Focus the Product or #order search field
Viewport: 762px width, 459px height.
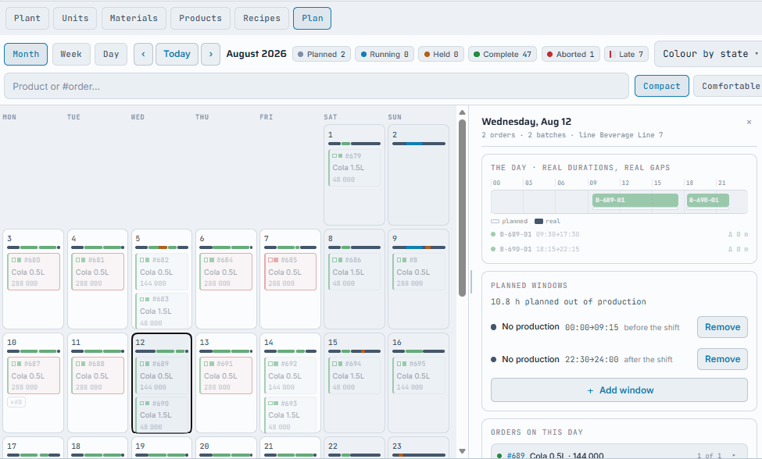[x=317, y=87]
